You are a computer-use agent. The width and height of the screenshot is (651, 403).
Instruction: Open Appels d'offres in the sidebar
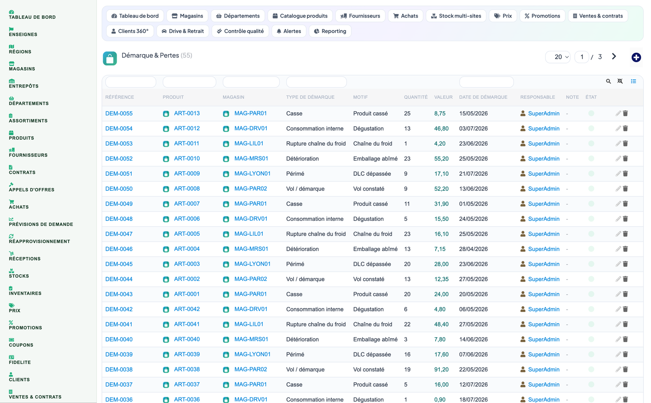32,188
